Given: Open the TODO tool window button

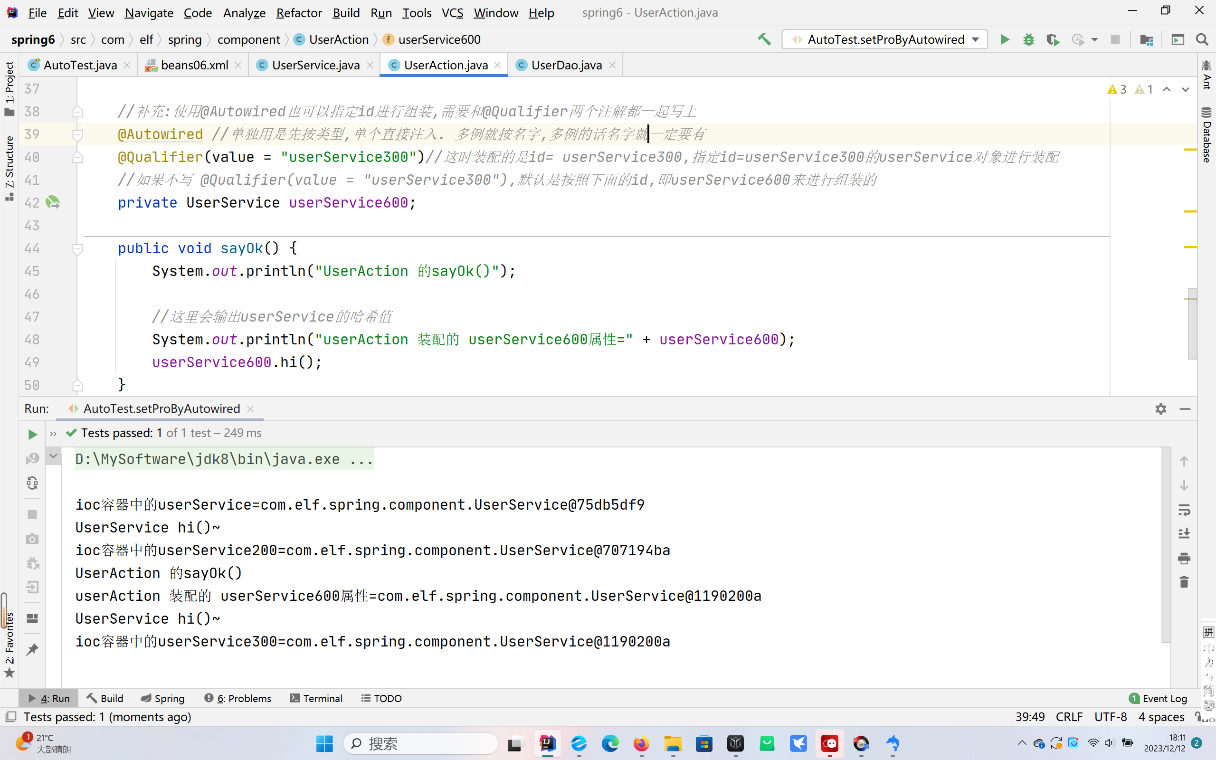Looking at the screenshot, I should [x=381, y=698].
